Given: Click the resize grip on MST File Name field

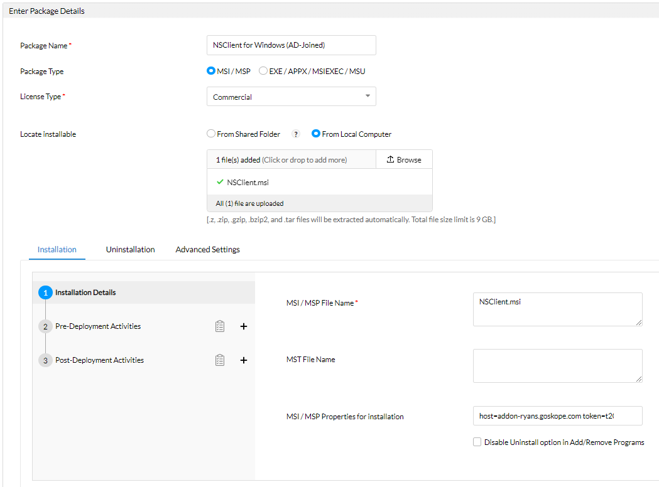Looking at the screenshot, I should click(x=638, y=380).
